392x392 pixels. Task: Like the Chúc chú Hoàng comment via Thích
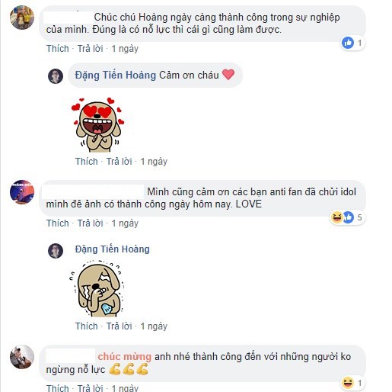point(58,49)
